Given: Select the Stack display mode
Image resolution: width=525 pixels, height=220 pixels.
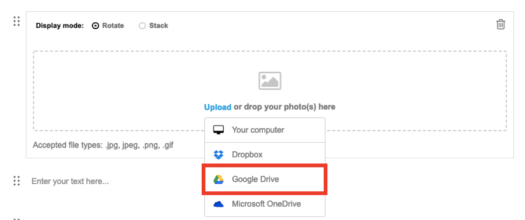Looking at the screenshot, I should pos(142,26).
